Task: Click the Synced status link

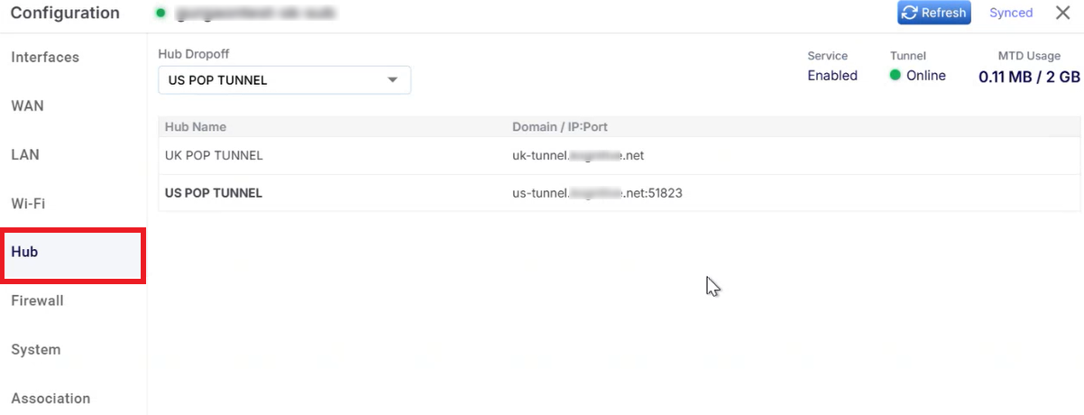Action: pyautogui.click(x=1011, y=13)
